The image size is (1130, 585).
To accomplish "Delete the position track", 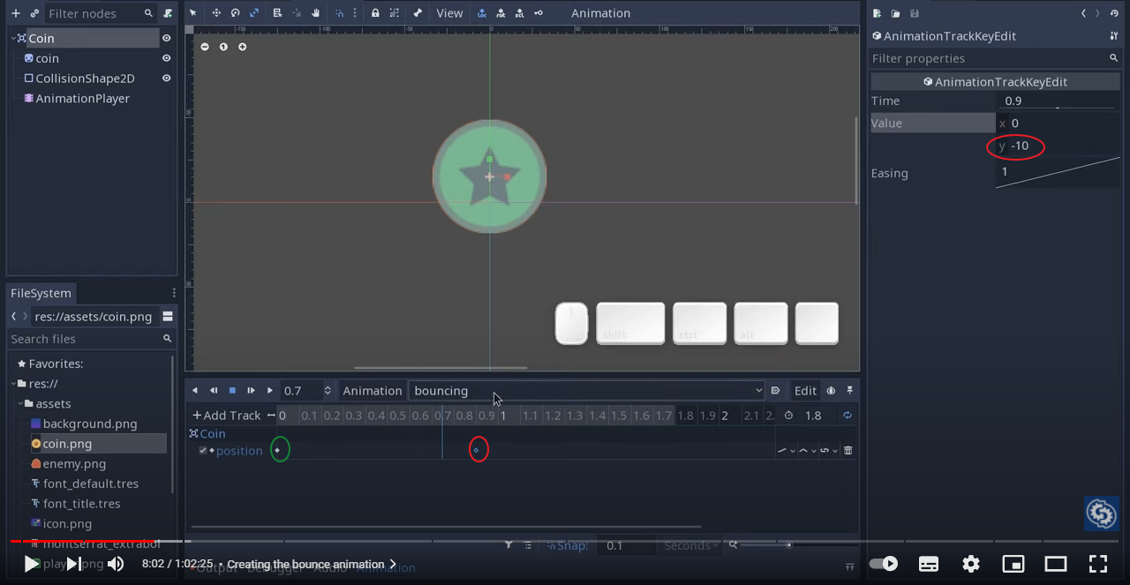I will [x=848, y=451].
